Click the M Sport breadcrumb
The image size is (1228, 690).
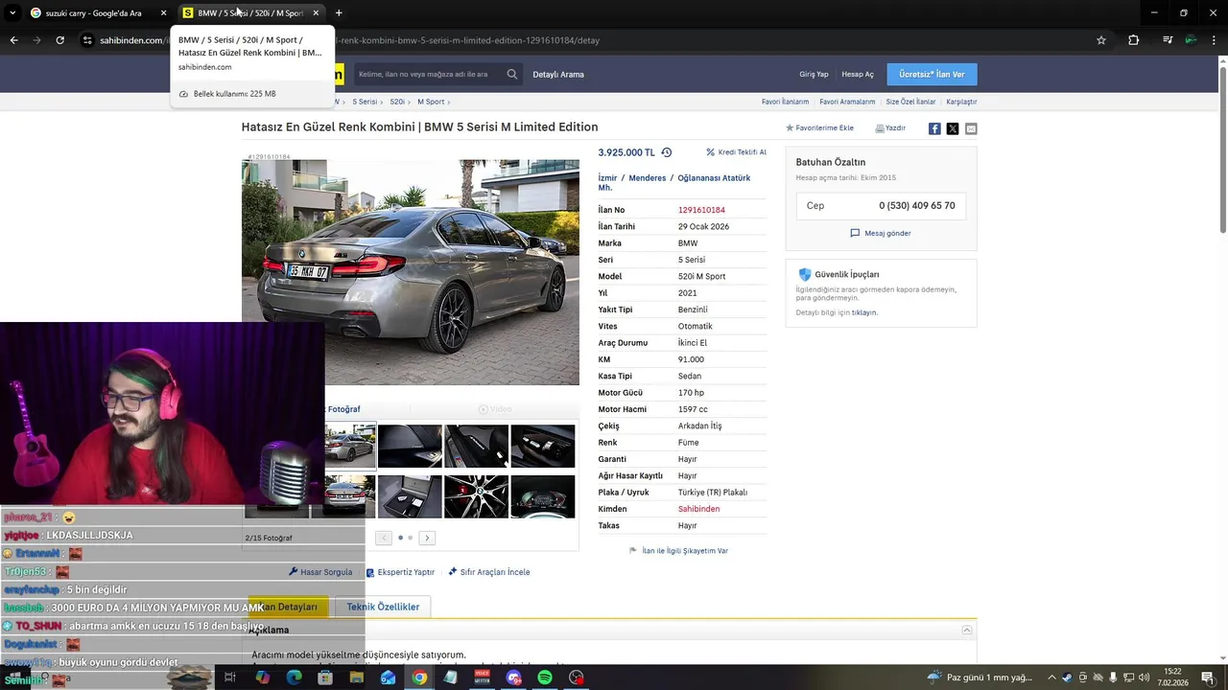click(431, 102)
